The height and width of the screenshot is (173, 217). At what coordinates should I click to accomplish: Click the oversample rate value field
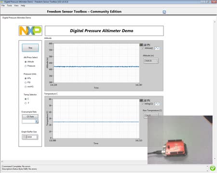tap(28, 122)
